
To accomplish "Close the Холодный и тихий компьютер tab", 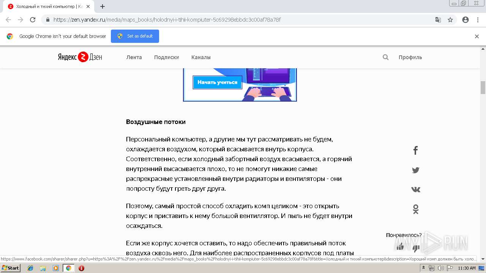I will (x=88, y=6).
